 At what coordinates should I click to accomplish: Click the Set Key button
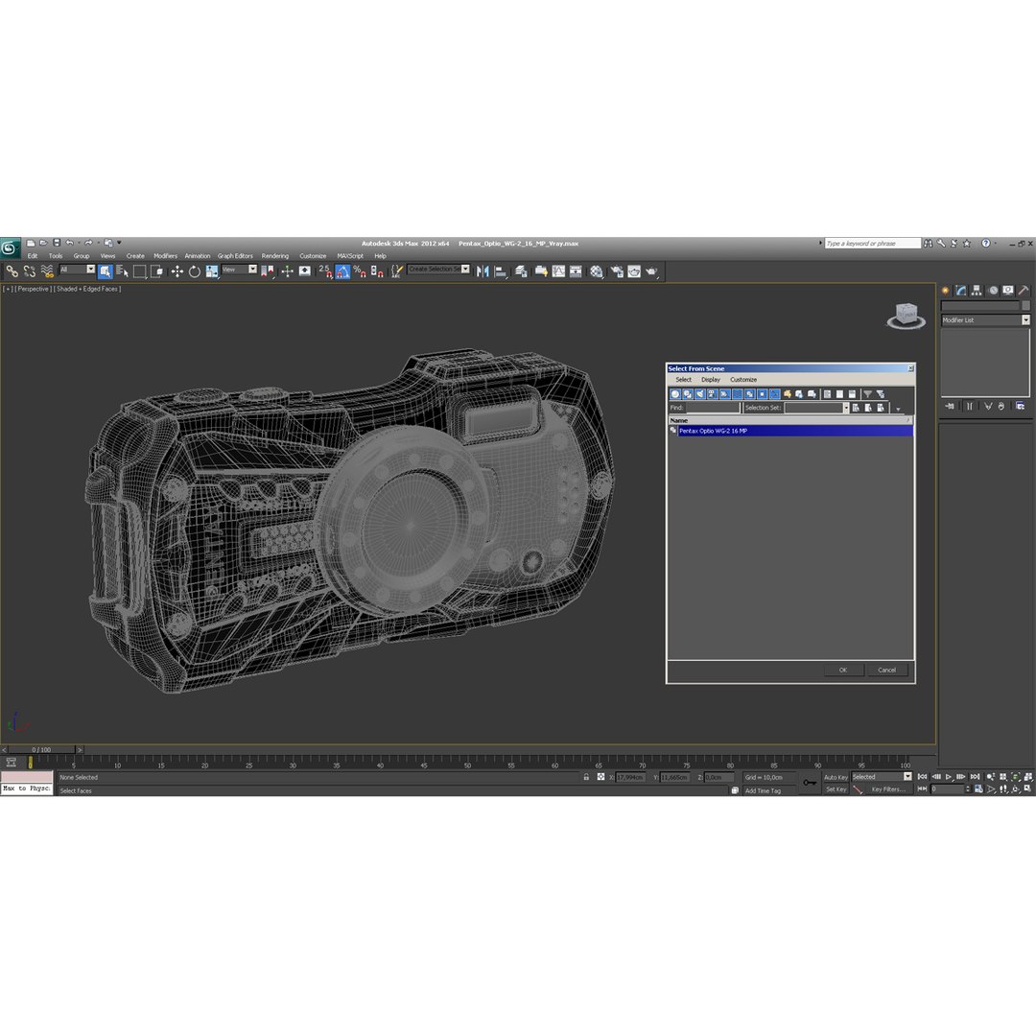(836, 789)
